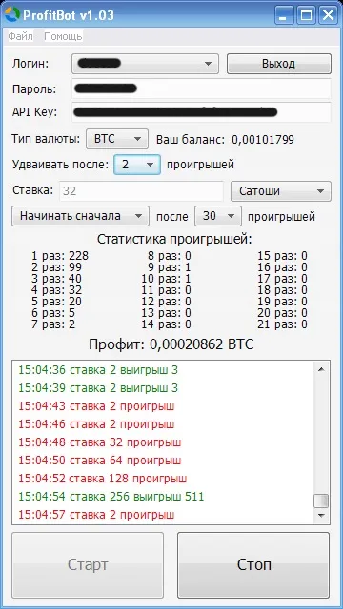The width and height of the screenshot is (343, 609).
Task: Click the Стоп button
Action: pyautogui.click(x=253, y=564)
